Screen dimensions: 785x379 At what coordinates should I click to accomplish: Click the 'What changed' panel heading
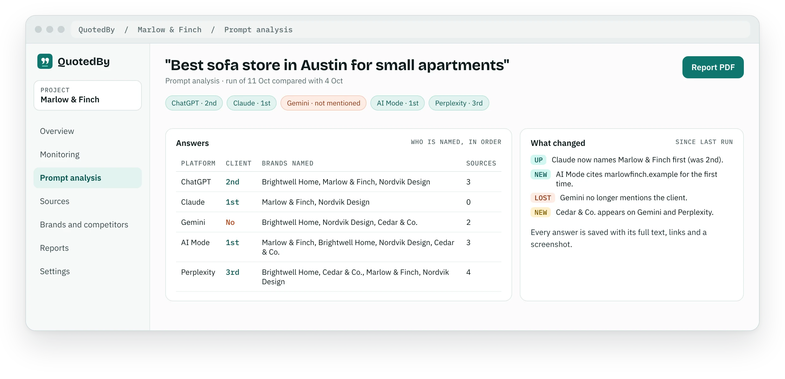(x=558, y=143)
